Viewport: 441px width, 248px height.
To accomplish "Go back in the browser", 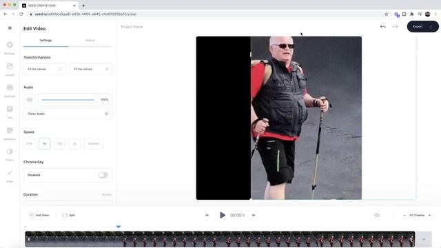I will click(6, 14).
